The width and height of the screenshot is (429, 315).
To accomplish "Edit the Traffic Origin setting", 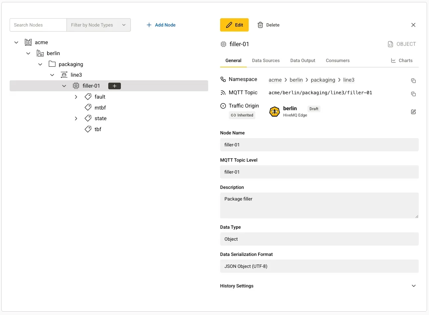I will [x=413, y=112].
